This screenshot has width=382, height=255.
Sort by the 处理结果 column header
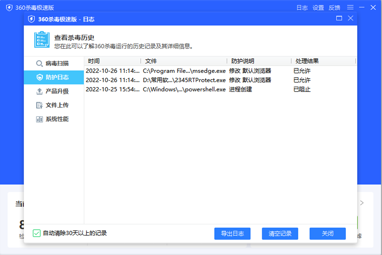click(324, 61)
